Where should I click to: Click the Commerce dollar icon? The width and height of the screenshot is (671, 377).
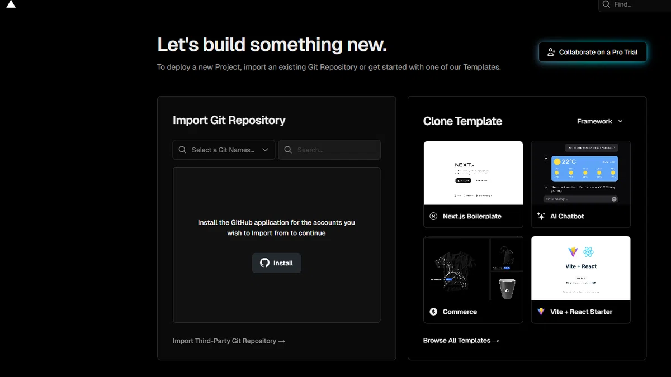(x=433, y=312)
